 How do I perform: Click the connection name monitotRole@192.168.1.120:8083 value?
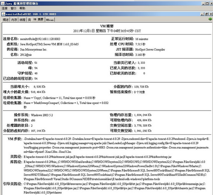40,39
